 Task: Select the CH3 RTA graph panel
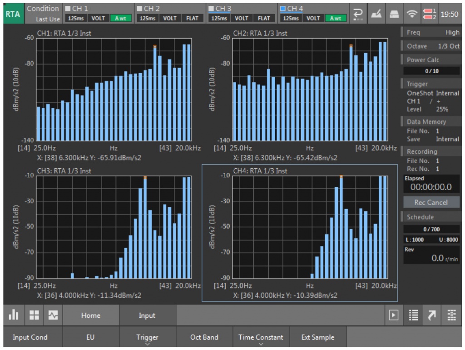pyautogui.click(x=114, y=227)
